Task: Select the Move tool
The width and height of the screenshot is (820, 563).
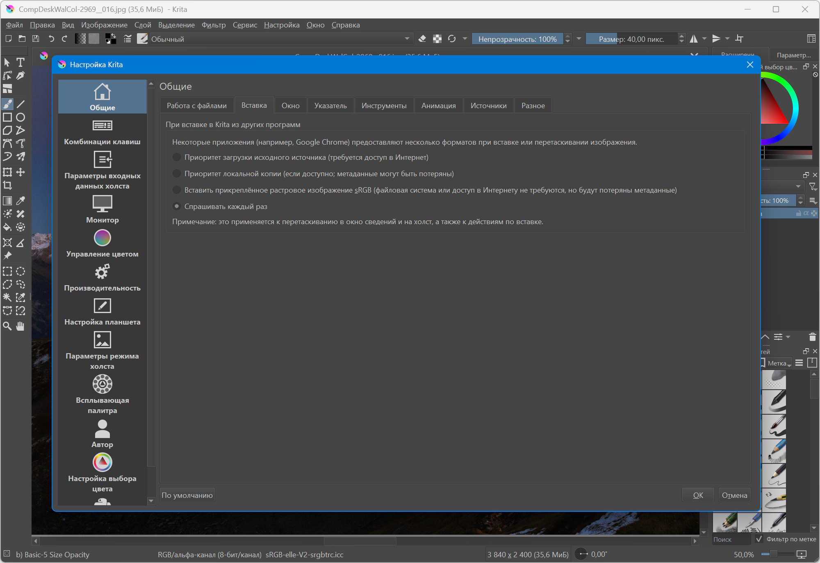Action: (x=20, y=172)
